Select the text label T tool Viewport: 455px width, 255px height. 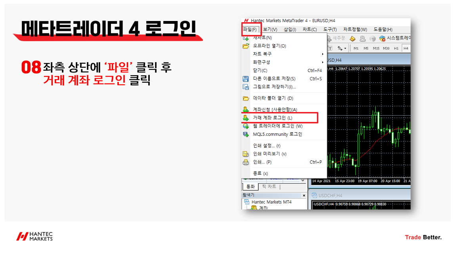pyautogui.click(x=330, y=48)
